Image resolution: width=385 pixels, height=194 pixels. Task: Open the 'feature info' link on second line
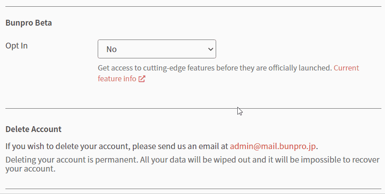[117, 79]
